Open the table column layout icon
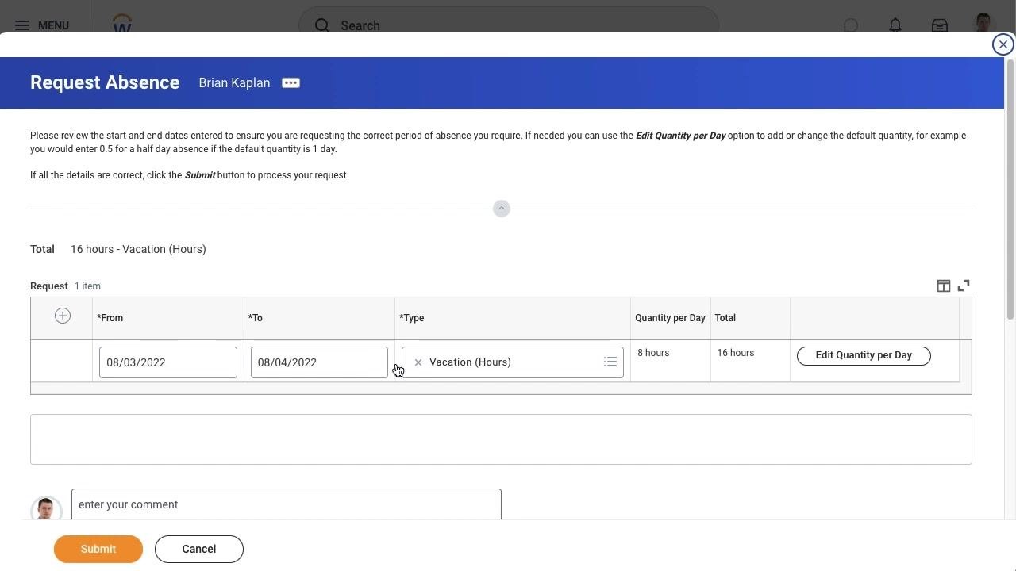Viewport: 1016px width, 571px height. [x=943, y=286]
